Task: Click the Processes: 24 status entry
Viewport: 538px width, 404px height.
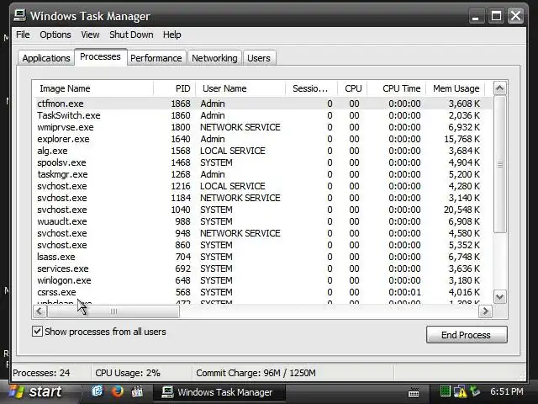Action: click(41, 373)
